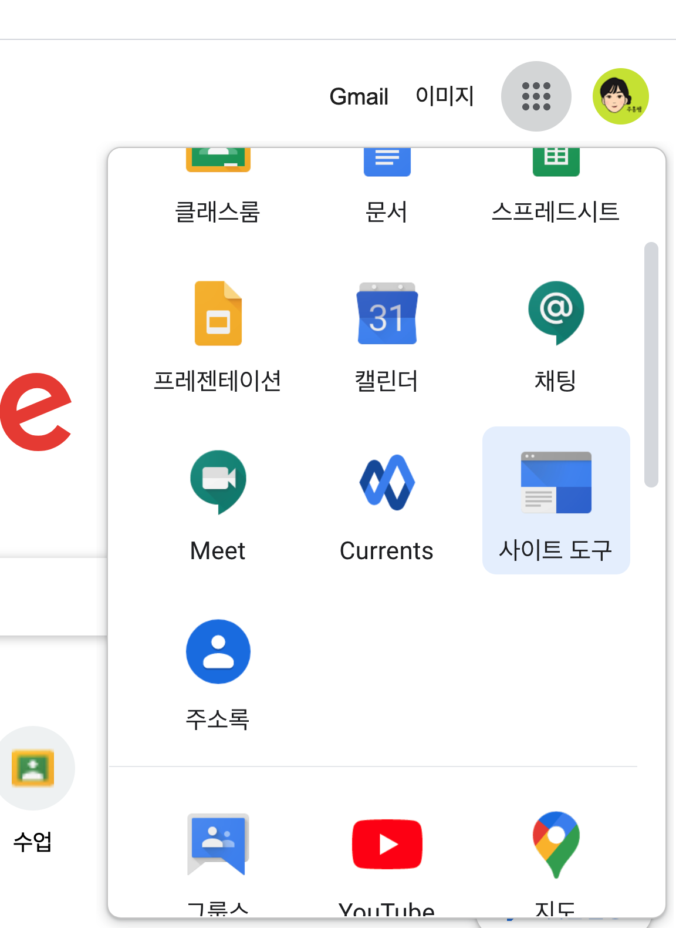Open the Google apps grid launcher
Viewport: 676px width, 928px height.
point(536,96)
